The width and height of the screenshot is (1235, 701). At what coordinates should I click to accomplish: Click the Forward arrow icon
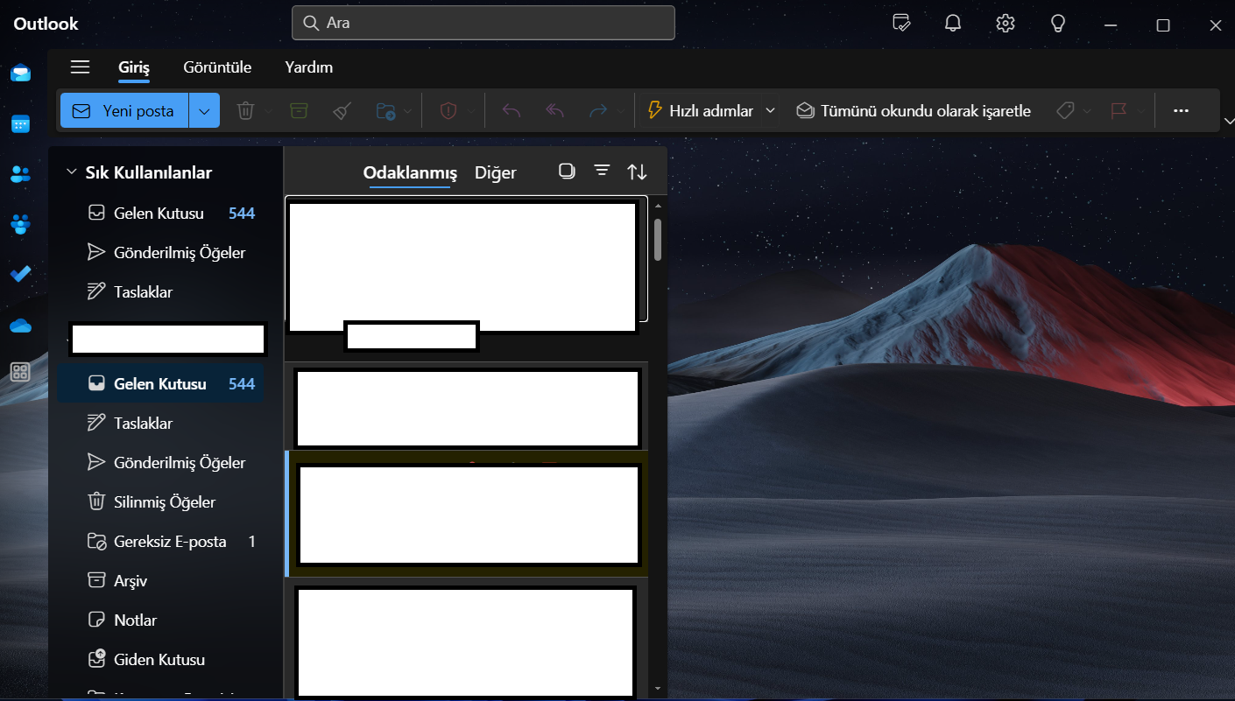pyautogui.click(x=598, y=111)
